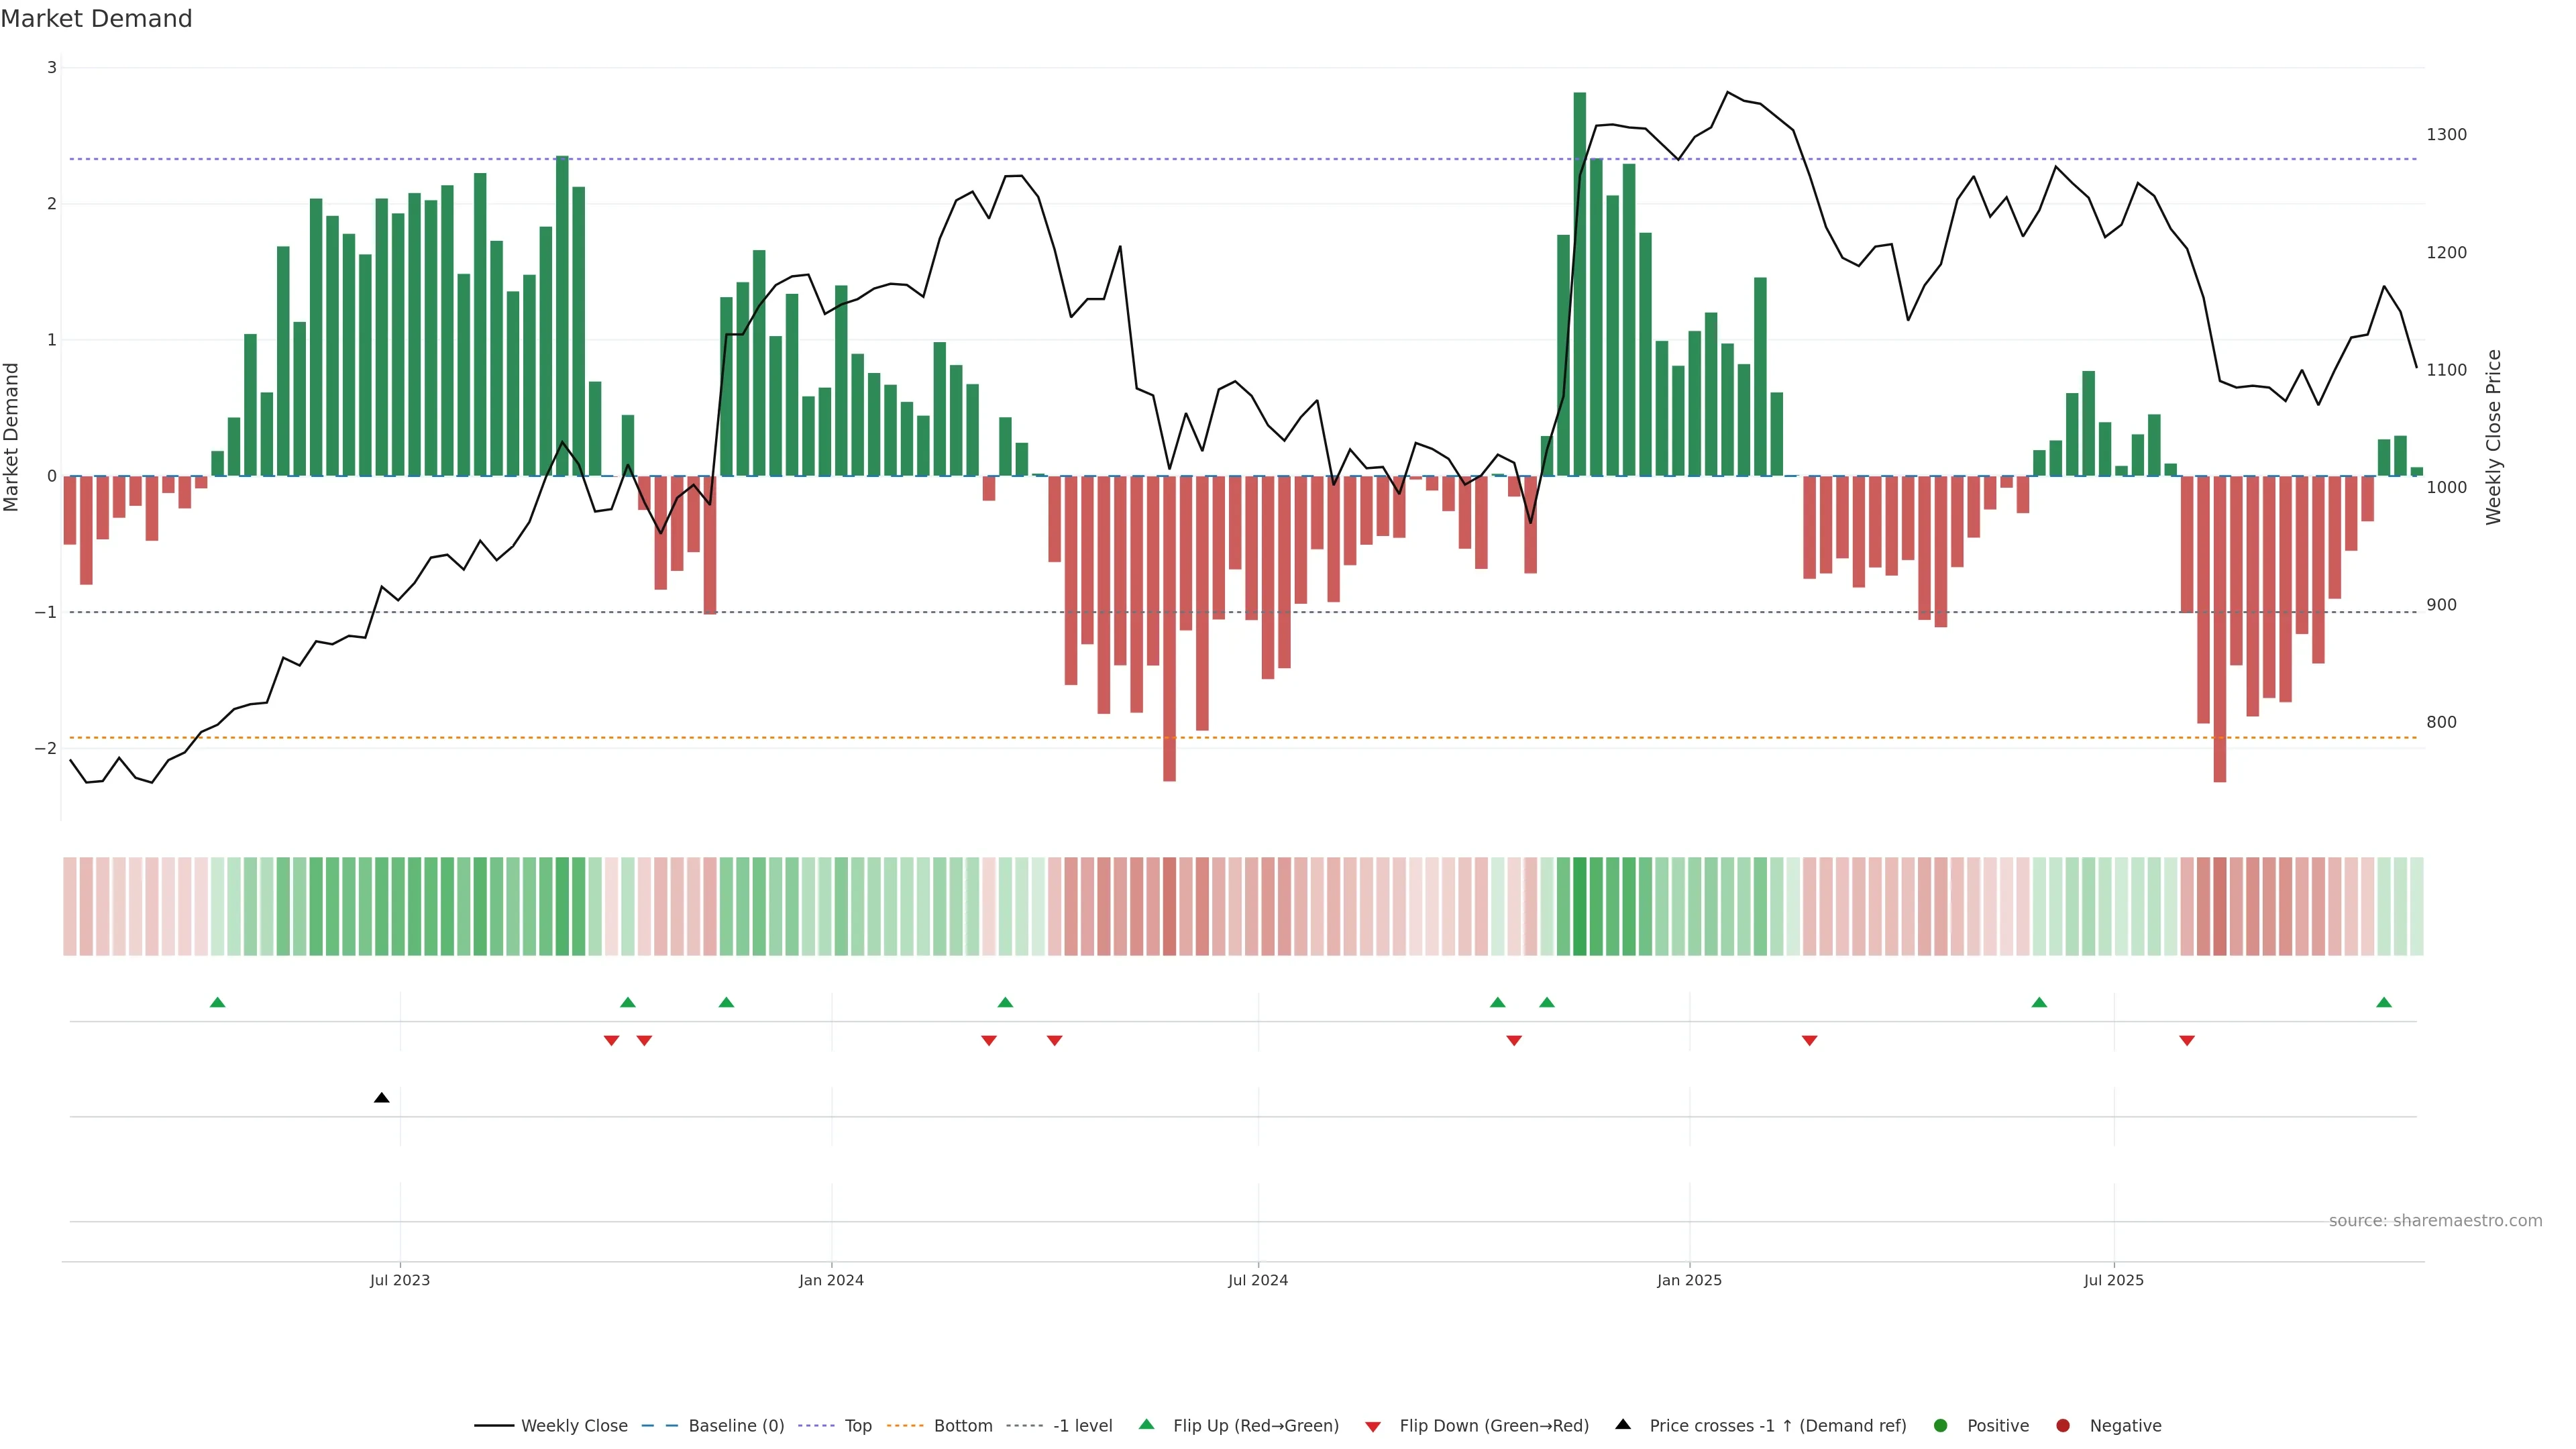Screen dimensions: 2576x1449
Task: Click the darkest green heatmap cell
Action: click(x=1579, y=906)
